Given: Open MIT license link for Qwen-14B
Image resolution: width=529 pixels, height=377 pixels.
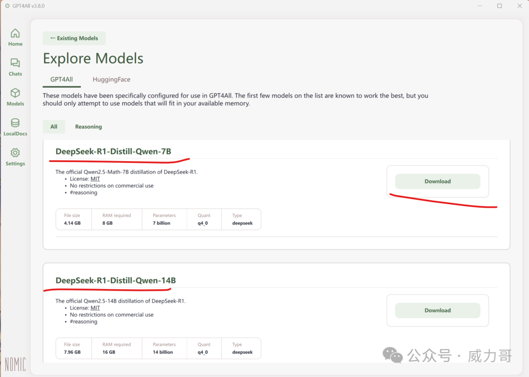Looking at the screenshot, I should 95,308.
